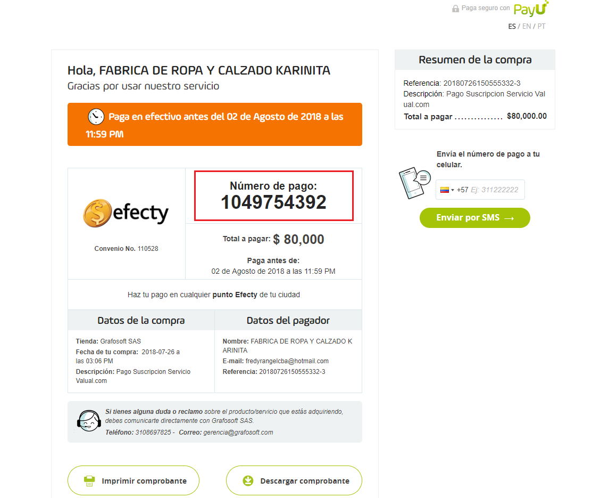This screenshot has width=592, height=498.
Task: Click the clock icon in orange banner
Action: pos(96,116)
